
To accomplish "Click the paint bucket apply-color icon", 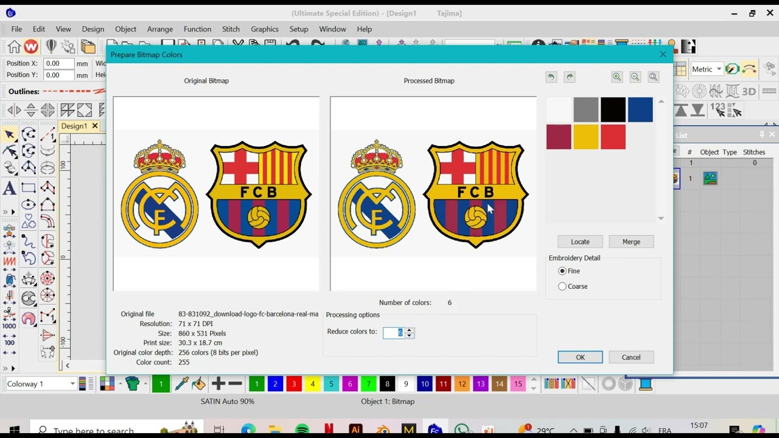I will click(x=198, y=384).
